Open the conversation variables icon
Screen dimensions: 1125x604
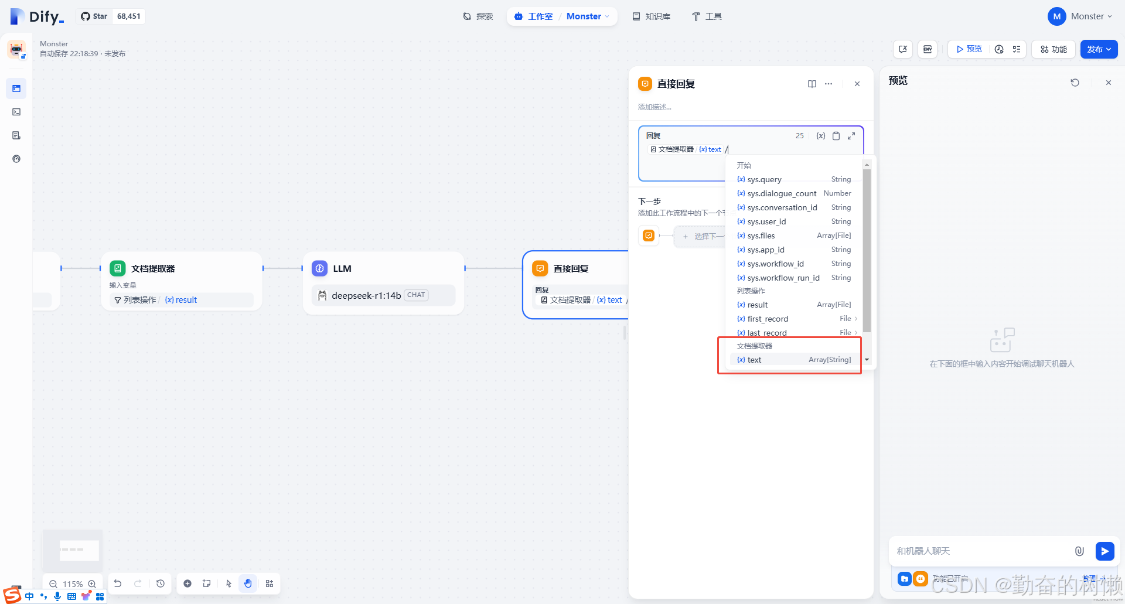tap(903, 49)
